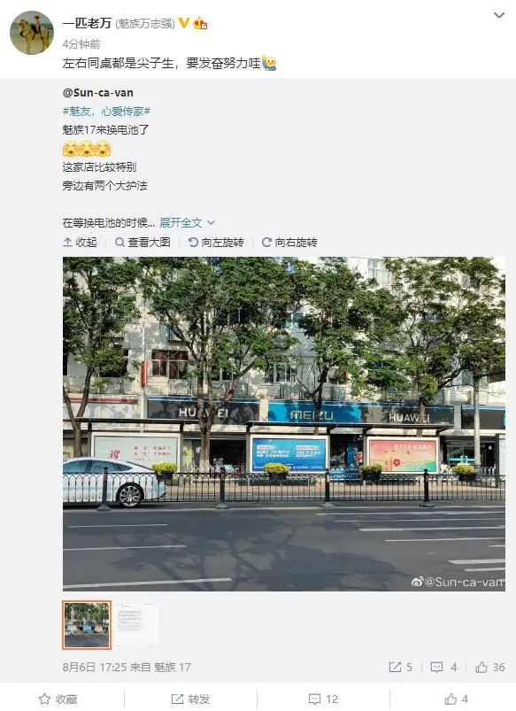Collapse the image with 收起

80,242
